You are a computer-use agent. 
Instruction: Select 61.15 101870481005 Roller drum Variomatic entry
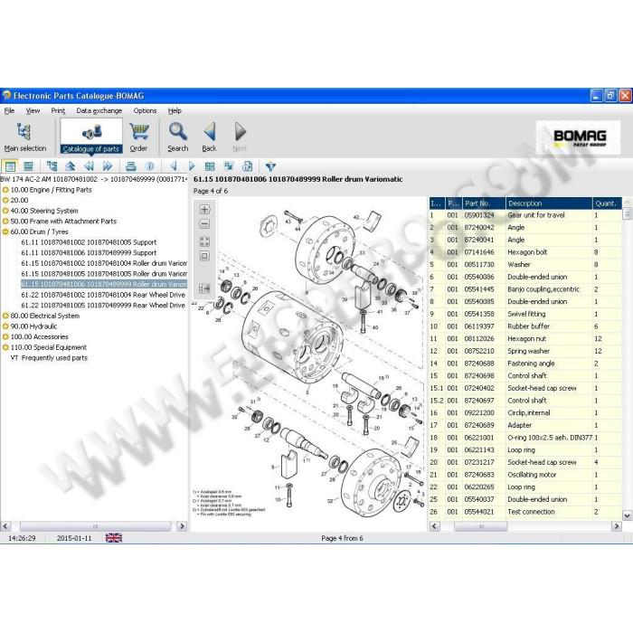(x=104, y=274)
